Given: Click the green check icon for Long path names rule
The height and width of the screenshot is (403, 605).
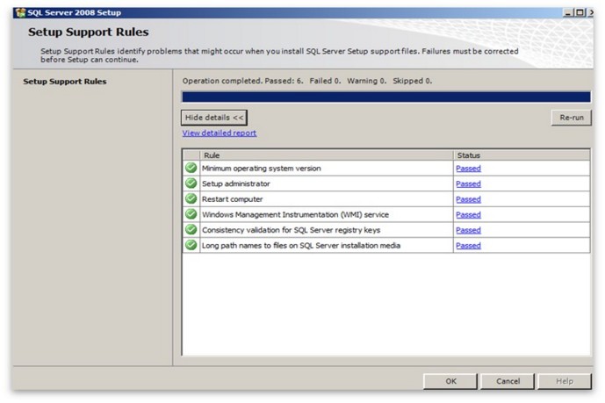Looking at the screenshot, I should (191, 245).
